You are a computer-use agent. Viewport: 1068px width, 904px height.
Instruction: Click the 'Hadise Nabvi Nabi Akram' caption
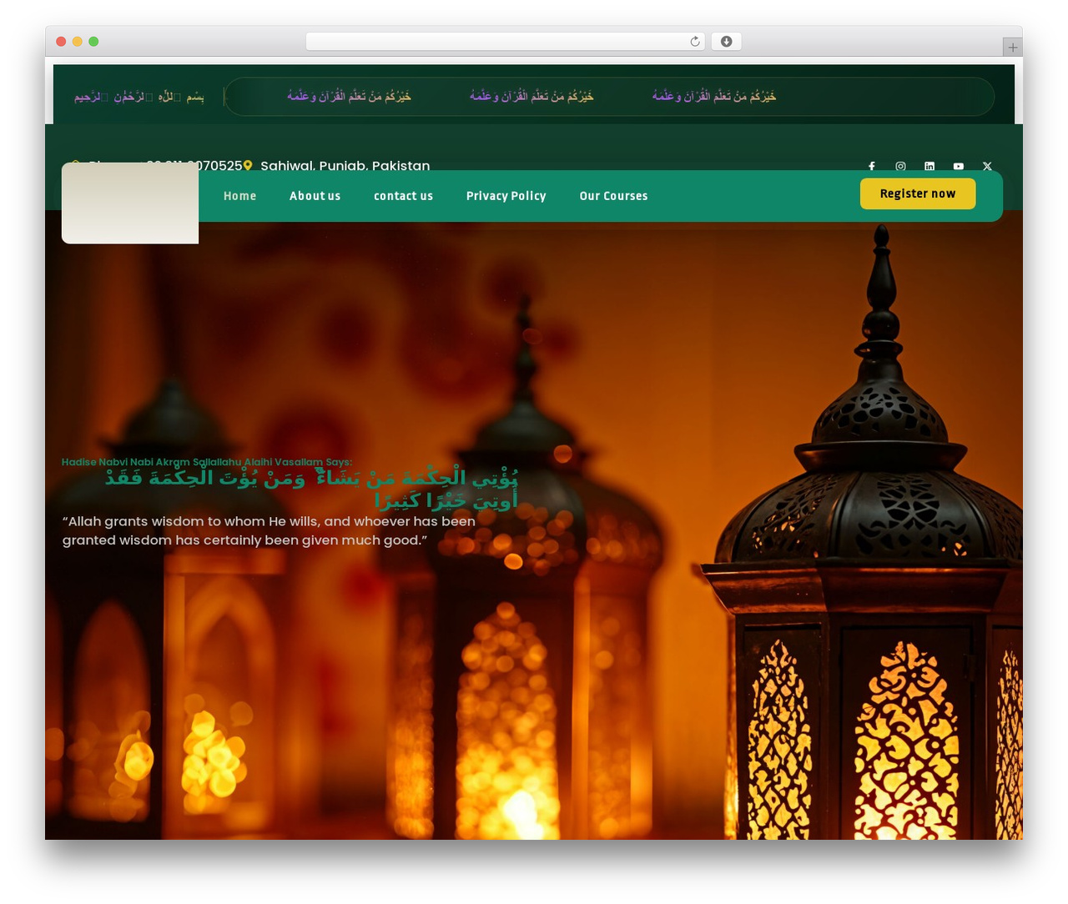[207, 462]
